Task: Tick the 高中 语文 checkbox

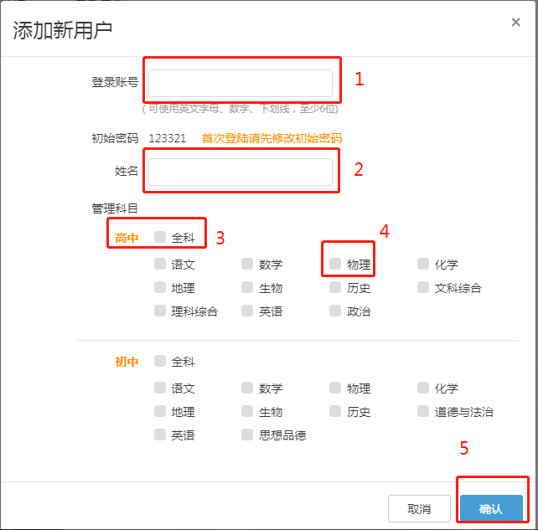Action: pyautogui.click(x=160, y=265)
